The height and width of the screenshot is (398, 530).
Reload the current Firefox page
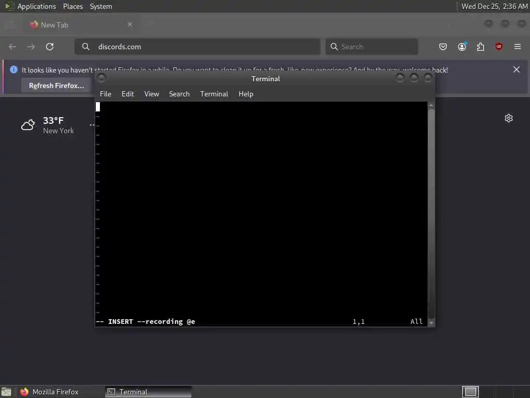coord(50,47)
